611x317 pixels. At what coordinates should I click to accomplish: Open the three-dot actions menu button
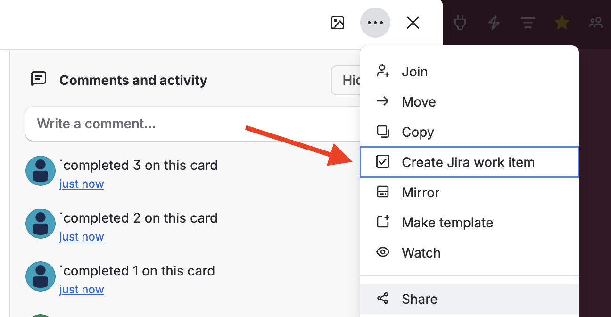[x=375, y=23]
